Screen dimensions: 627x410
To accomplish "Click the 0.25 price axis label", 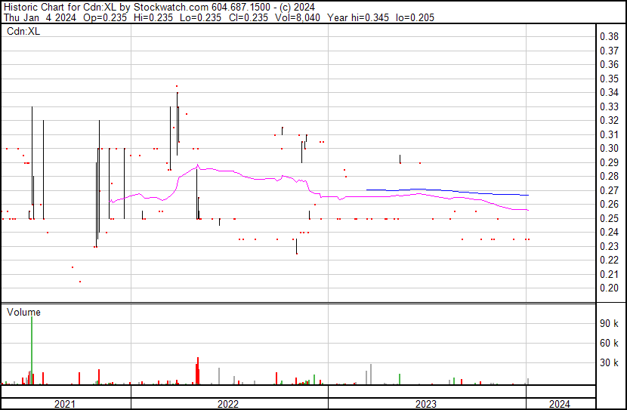I will point(609,219).
